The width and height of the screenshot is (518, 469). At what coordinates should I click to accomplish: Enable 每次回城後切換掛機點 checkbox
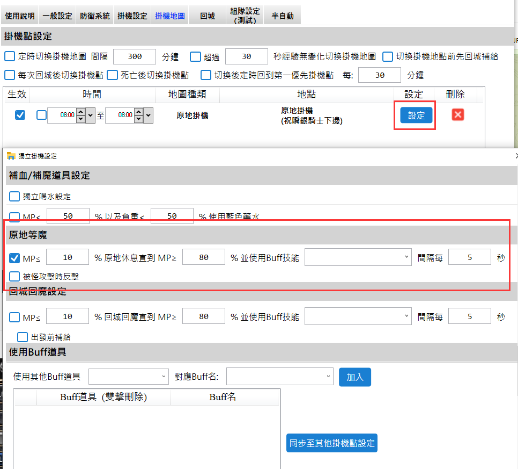pyautogui.click(x=10, y=75)
